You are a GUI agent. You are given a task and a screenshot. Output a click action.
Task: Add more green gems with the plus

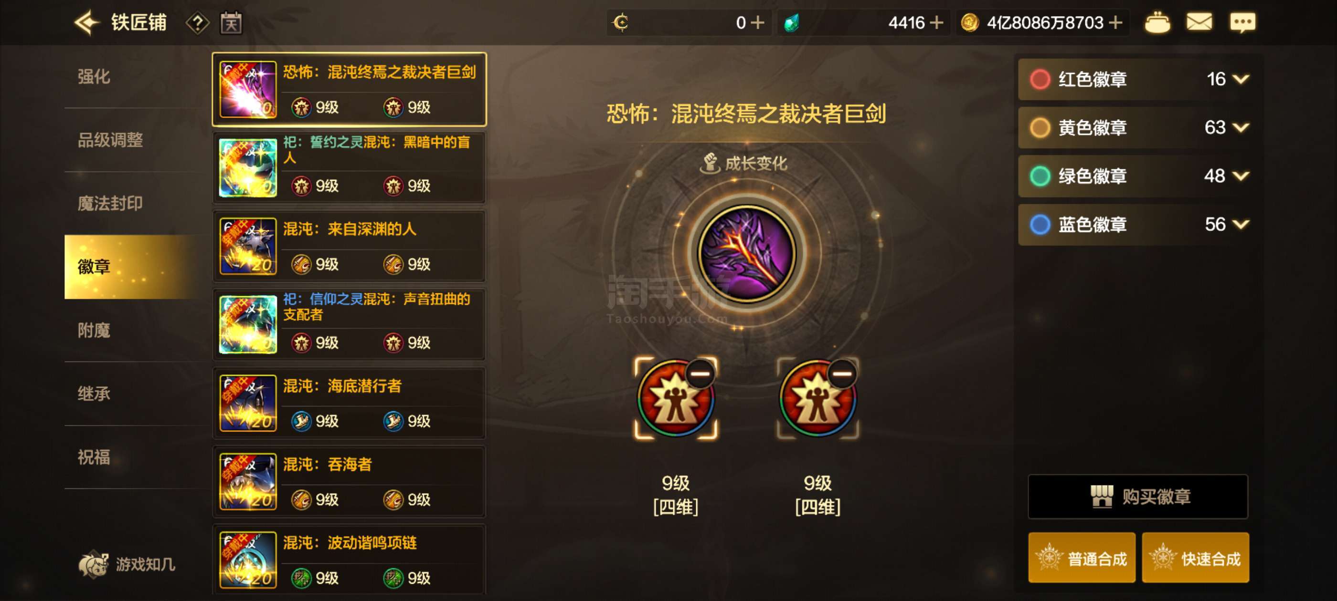pyautogui.click(x=936, y=23)
